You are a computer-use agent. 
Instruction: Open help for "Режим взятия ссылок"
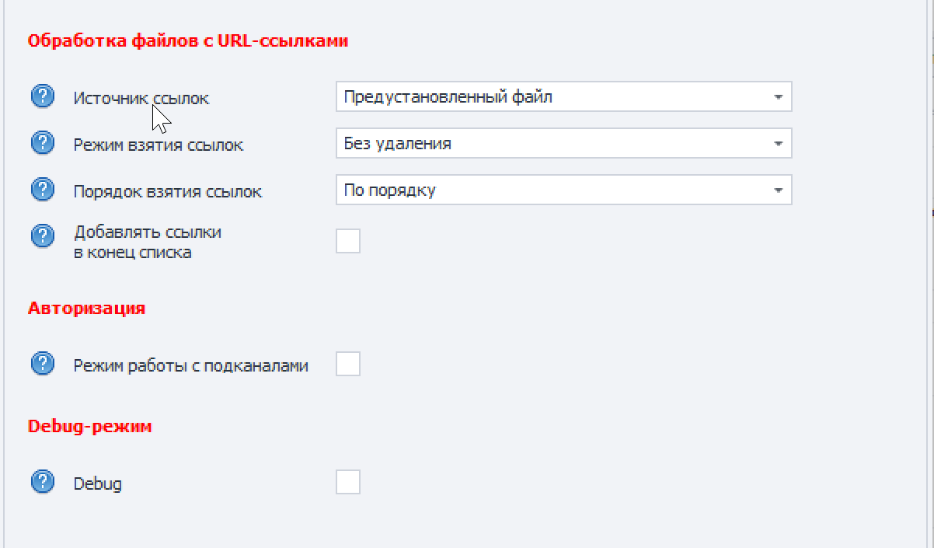pos(42,143)
